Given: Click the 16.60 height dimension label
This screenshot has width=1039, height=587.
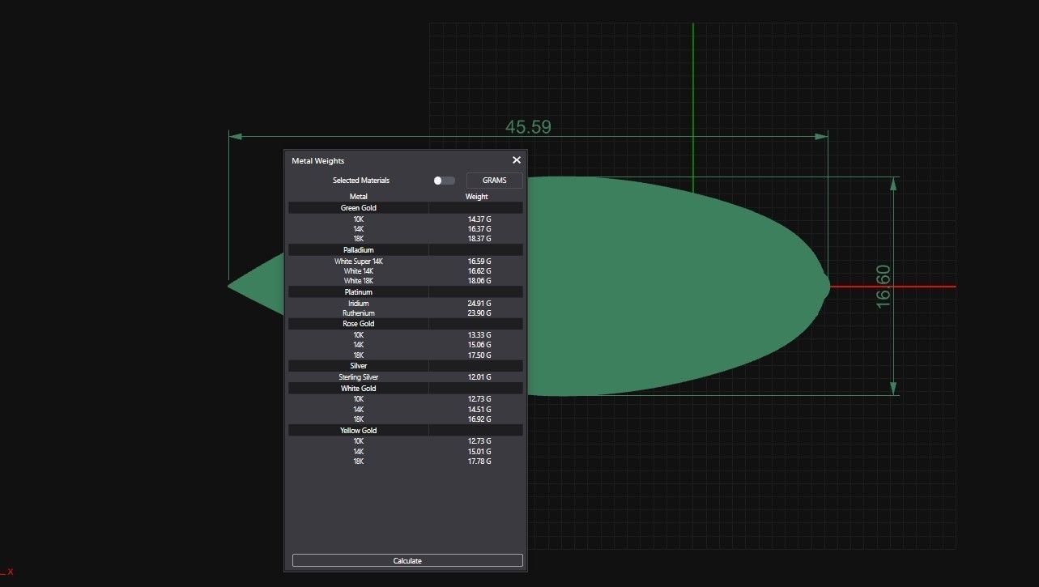Looking at the screenshot, I should (x=884, y=286).
